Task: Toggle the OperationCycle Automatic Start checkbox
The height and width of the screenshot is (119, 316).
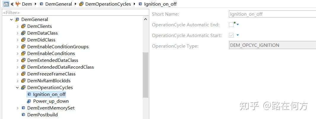Action: tap(231, 36)
